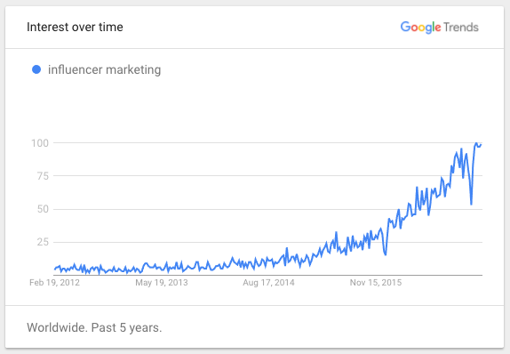This screenshot has height=354, width=510.
Task: Click the peak point at 100 on the line
Action: pos(476,143)
